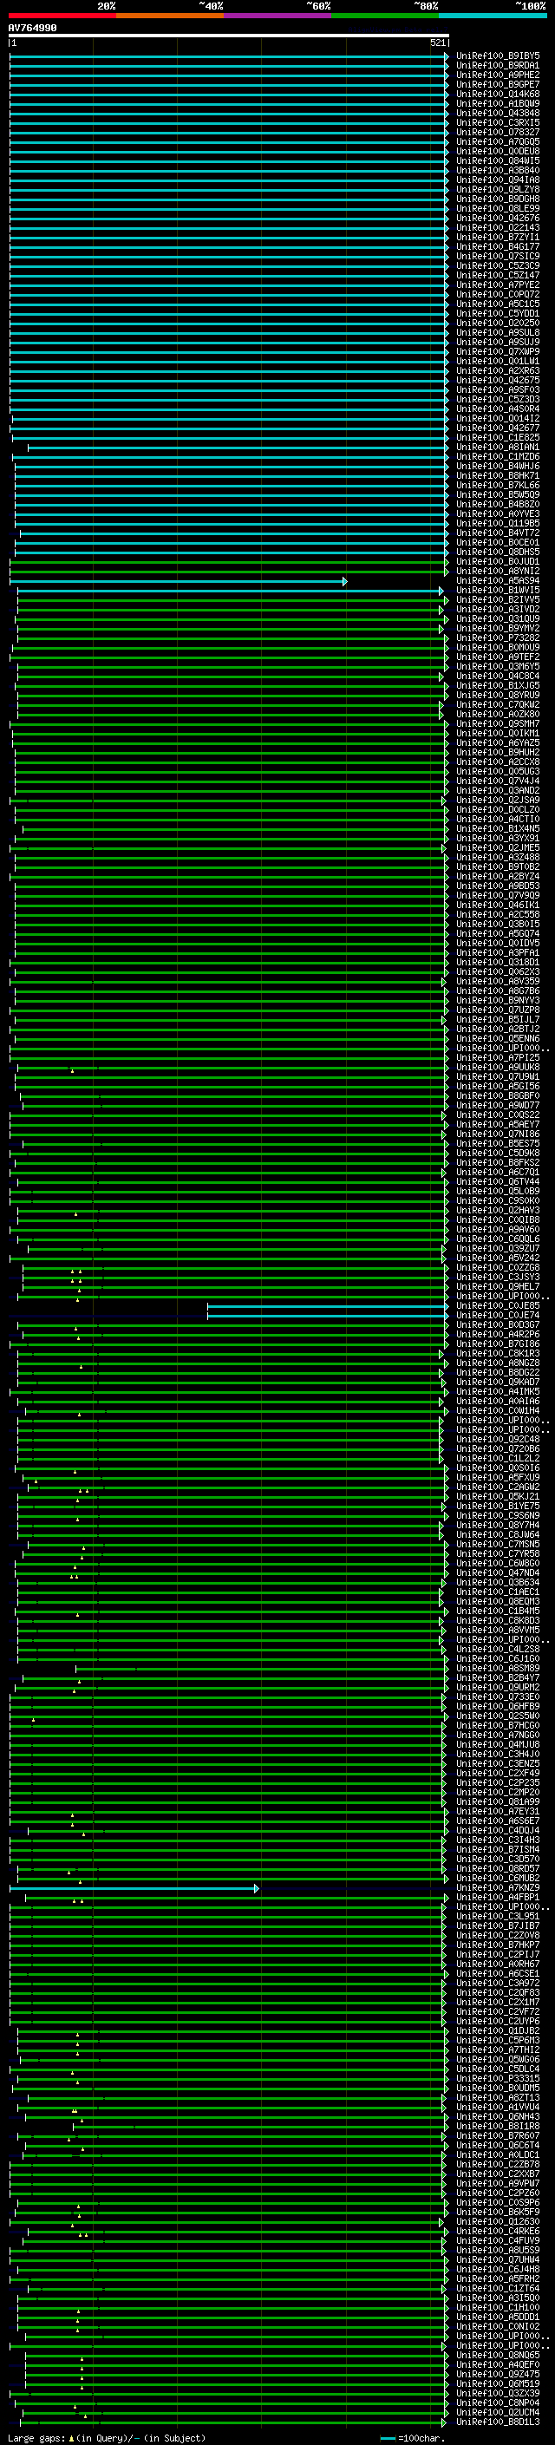Click the white AV764990 query sequence bar
The height and width of the screenshot is (2445, 555).
[x=229, y=35]
